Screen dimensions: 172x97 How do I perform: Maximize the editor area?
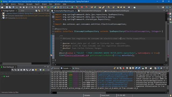tap(167, 11)
